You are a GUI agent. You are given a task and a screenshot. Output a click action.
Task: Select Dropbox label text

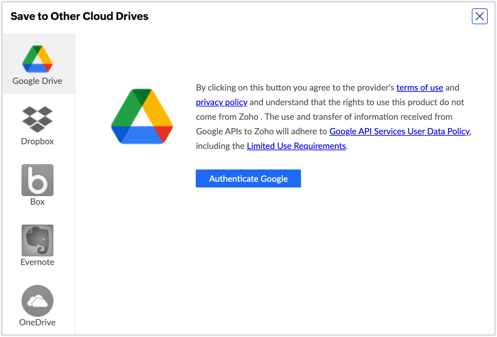tap(37, 141)
